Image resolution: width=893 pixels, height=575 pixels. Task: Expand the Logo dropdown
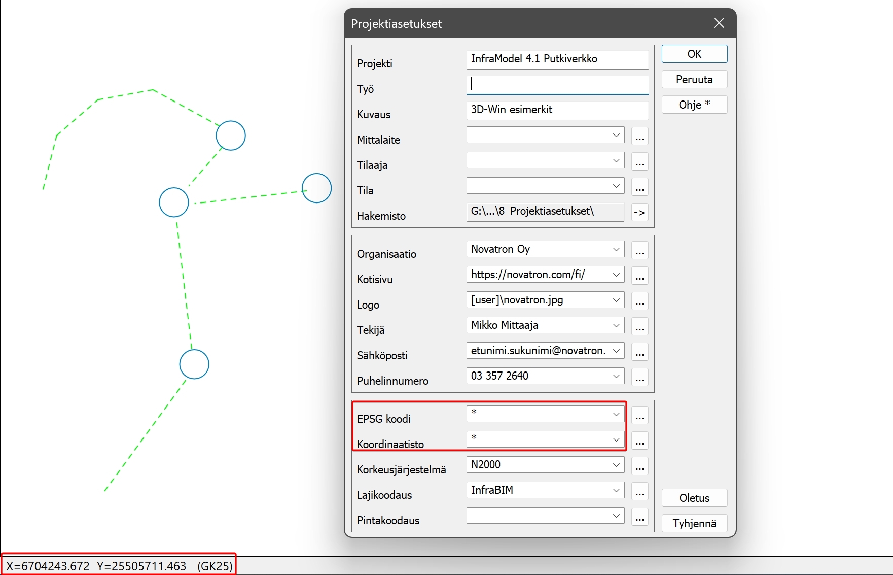coord(616,300)
